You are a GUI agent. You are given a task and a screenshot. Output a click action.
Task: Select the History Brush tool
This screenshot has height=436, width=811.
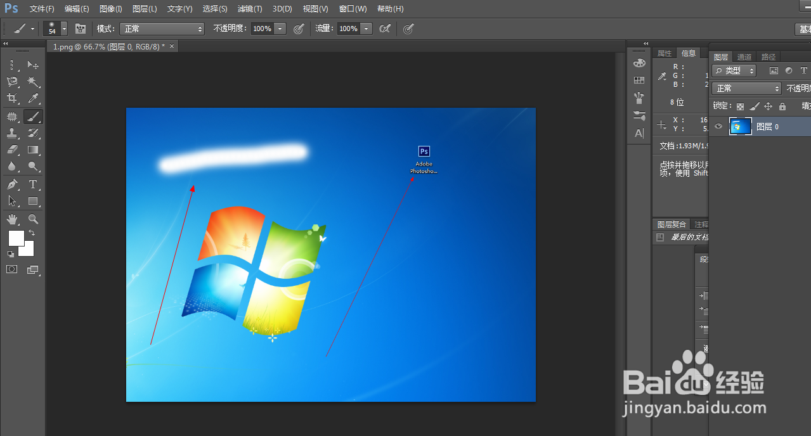click(33, 133)
